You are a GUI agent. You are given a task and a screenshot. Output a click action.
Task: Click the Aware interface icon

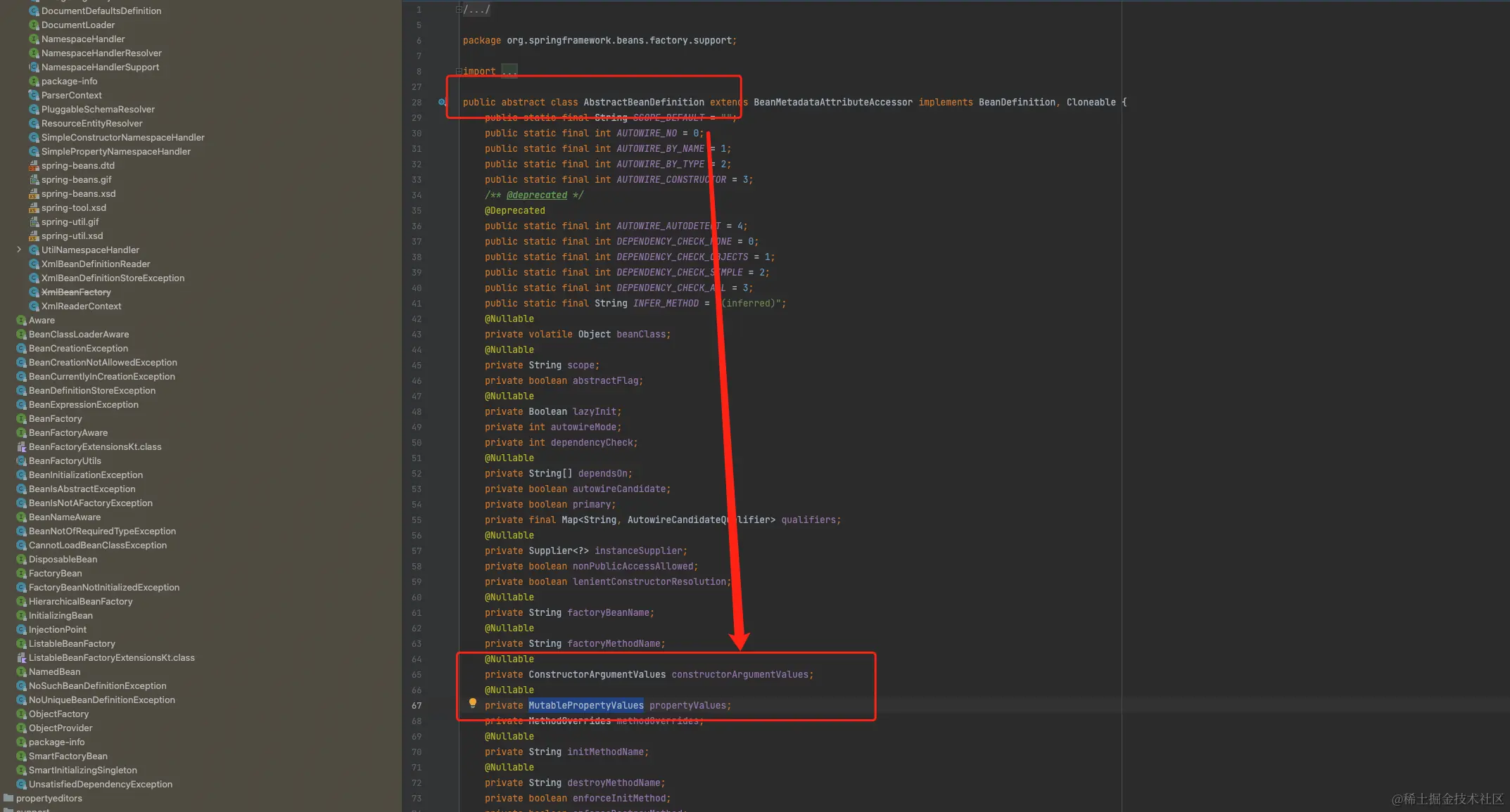[x=21, y=321]
